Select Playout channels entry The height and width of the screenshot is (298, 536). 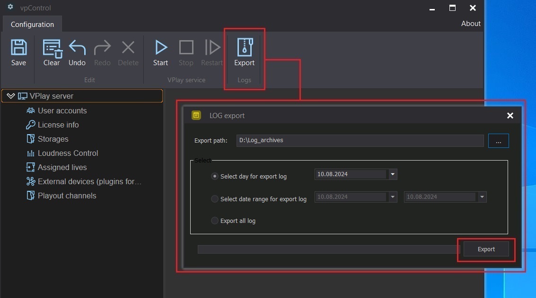coord(67,196)
